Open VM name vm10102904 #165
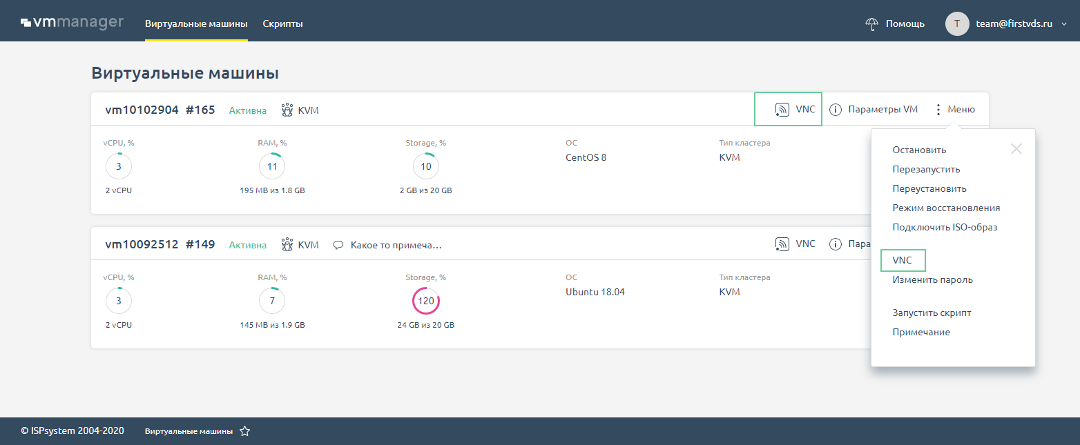 [160, 110]
